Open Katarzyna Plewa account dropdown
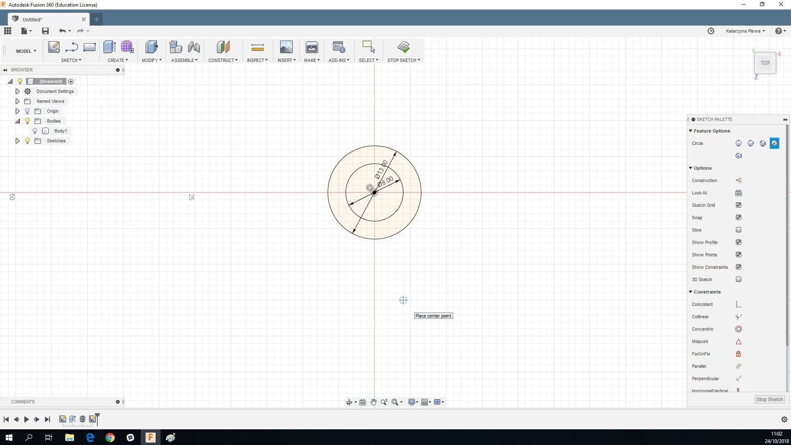The height and width of the screenshot is (445, 791). click(x=745, y=31)
